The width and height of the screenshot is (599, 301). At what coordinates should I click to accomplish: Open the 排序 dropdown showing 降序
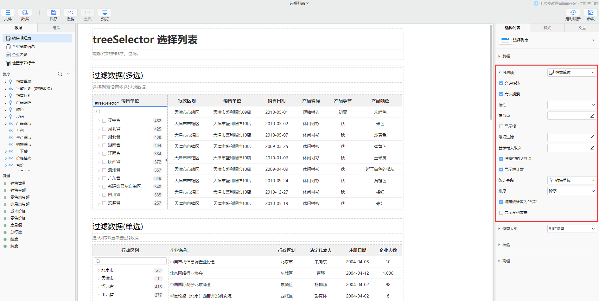pyautogui.click(x=571, y=191)
